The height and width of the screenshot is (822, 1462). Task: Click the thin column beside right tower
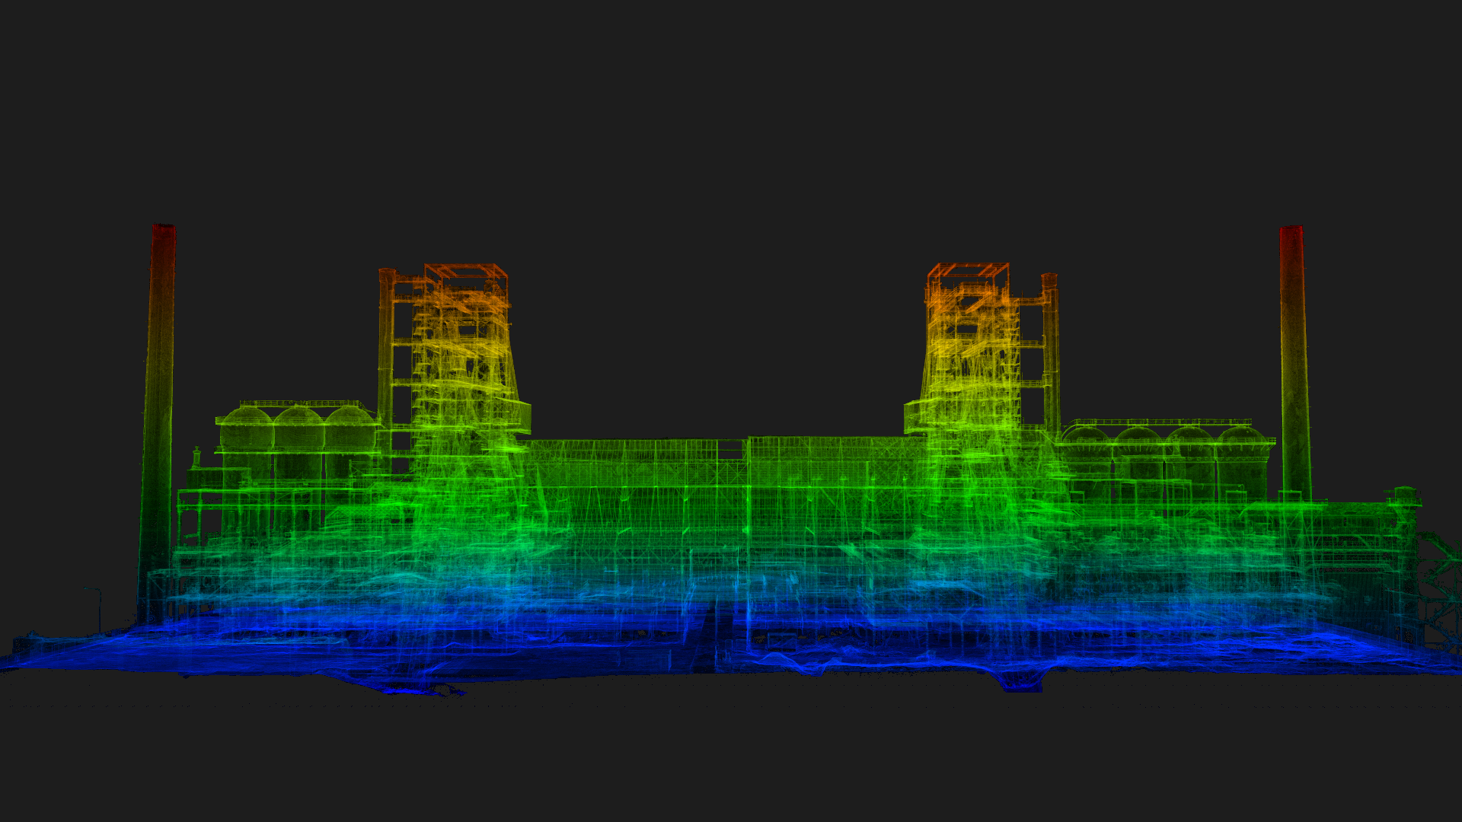tap(1050, 350)
